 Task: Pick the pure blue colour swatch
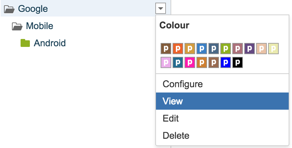point(225,62)
